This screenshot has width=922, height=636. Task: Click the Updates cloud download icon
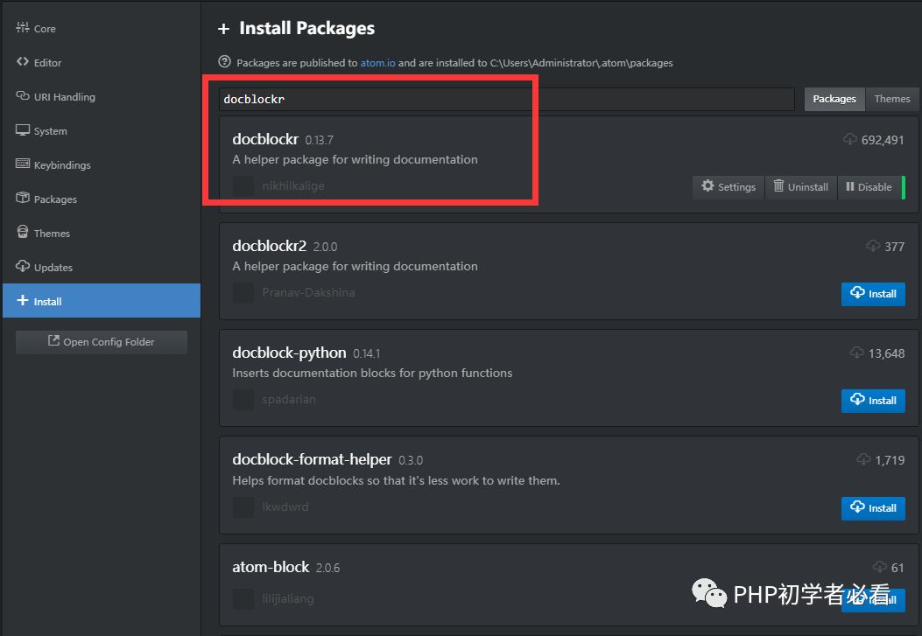point(23,267)
